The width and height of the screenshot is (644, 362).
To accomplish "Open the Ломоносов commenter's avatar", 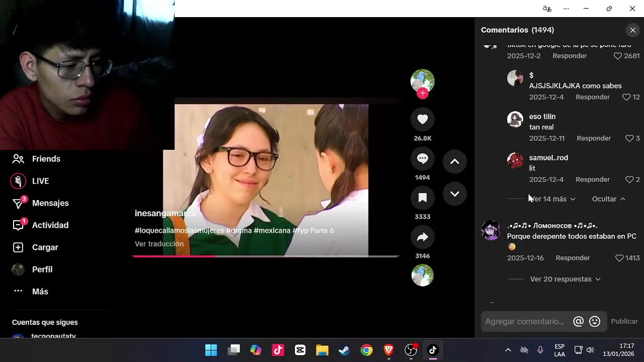I will 491,230.
